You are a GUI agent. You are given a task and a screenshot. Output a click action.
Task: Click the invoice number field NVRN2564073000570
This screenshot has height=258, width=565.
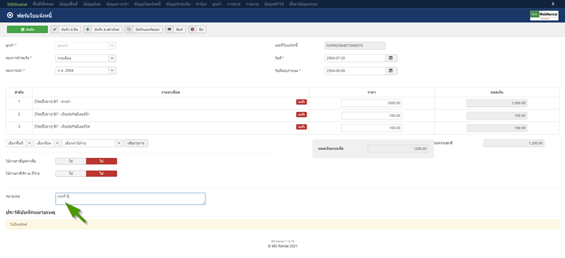(x=355, y=46)
